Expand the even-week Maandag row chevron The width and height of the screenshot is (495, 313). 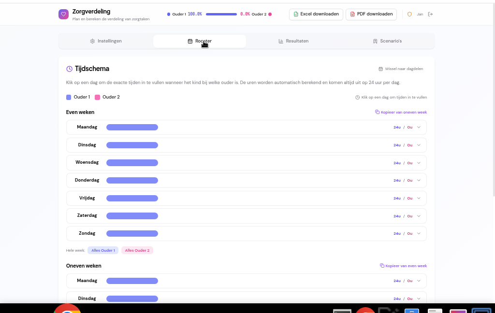point(419,128)
